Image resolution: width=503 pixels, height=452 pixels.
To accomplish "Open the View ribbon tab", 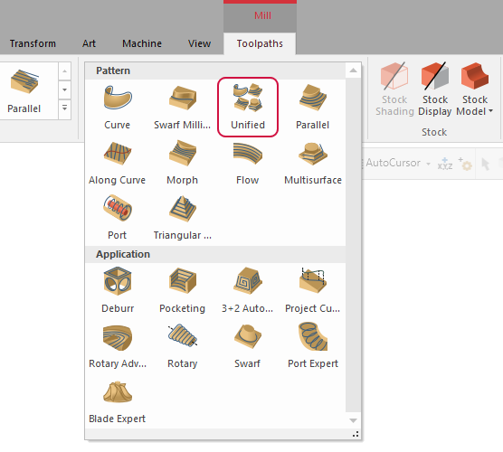I will point(199,43).
